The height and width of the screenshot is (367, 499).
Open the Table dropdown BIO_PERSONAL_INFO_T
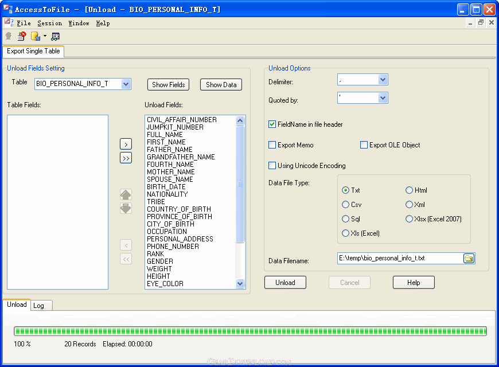click(x=126, y=84)
